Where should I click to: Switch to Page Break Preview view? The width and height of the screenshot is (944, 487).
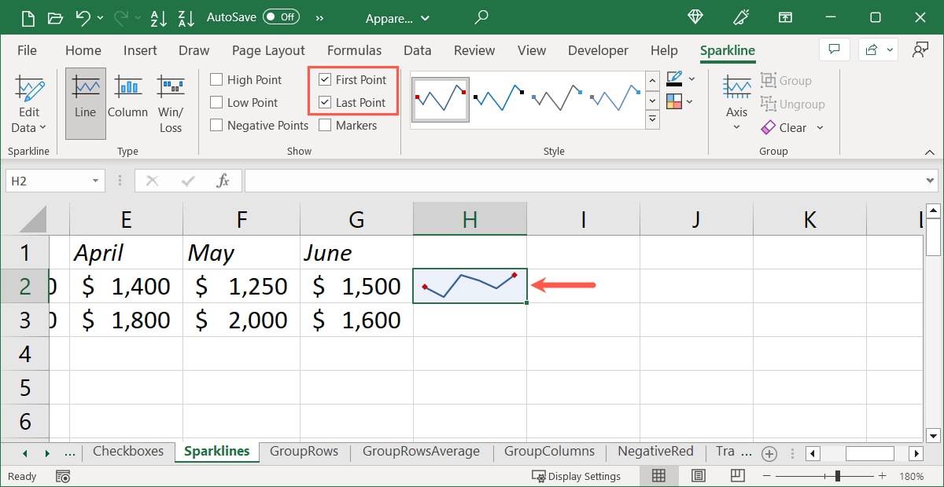pyautogui.click(x=737, y=476)
